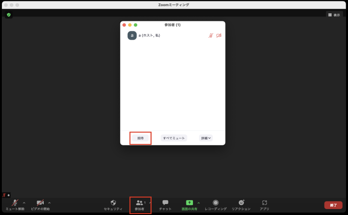Screen dimensions: 348x215
Task: Expand screen share options arrow
Action: (x=199, y=203)
